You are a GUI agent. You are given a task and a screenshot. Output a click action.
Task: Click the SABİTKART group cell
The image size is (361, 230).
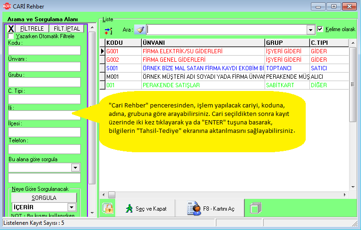[x=287, y=85]
